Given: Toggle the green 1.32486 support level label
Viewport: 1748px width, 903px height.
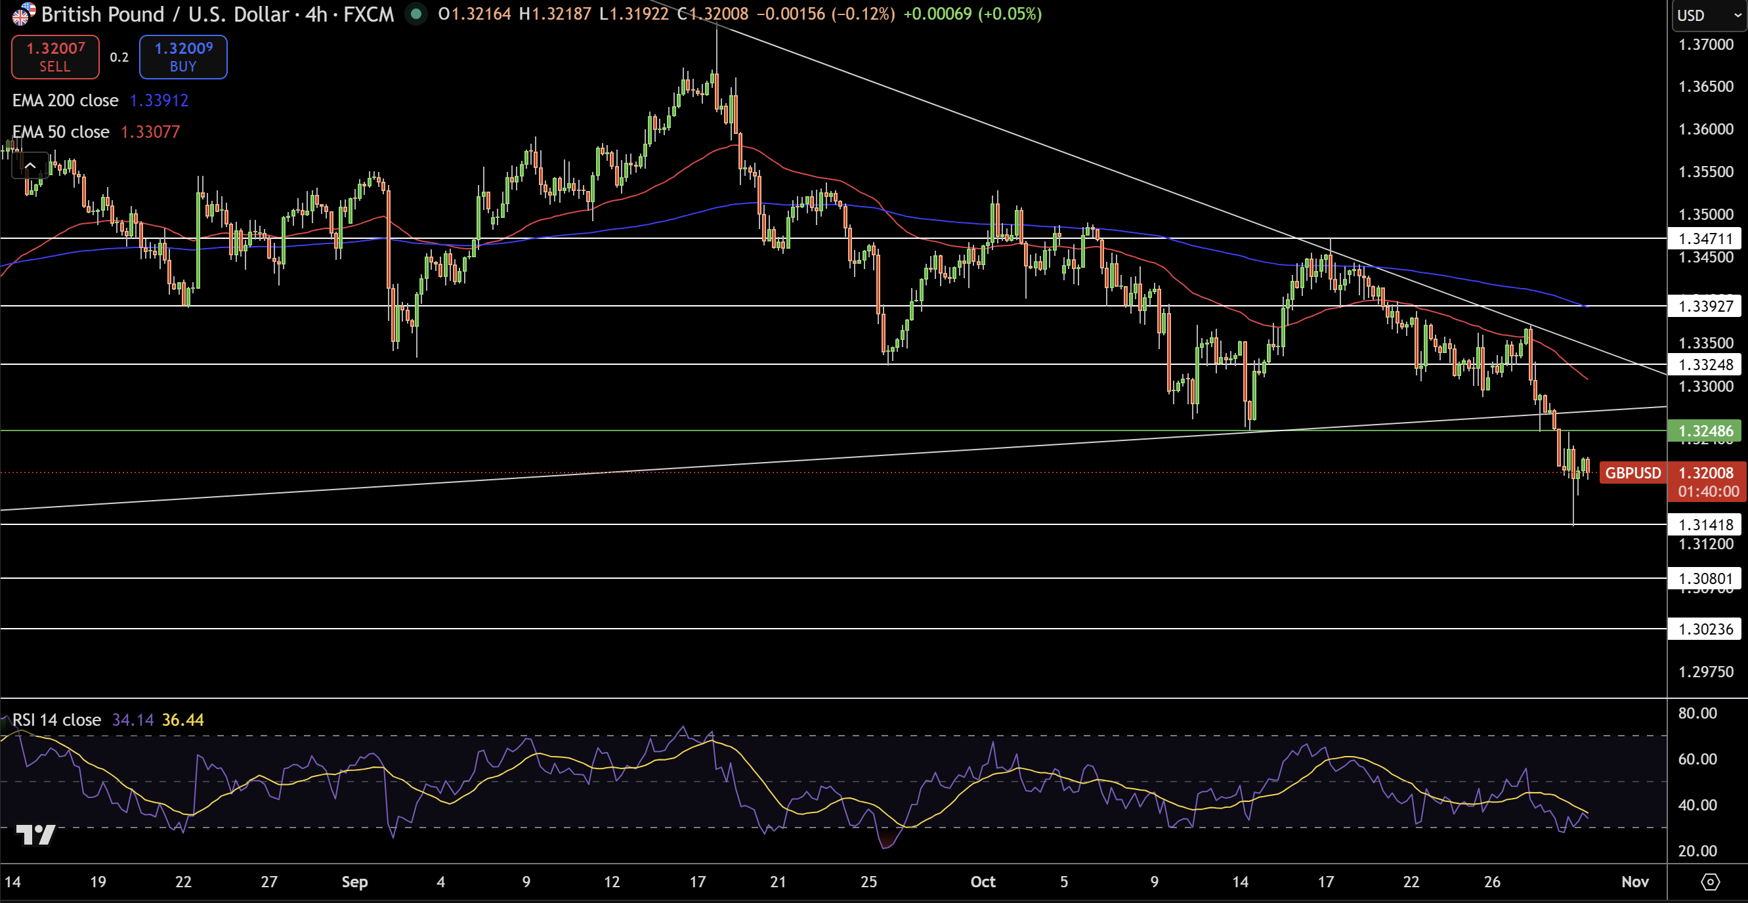Looking at the screenshot, I should tap(1705, 430).
